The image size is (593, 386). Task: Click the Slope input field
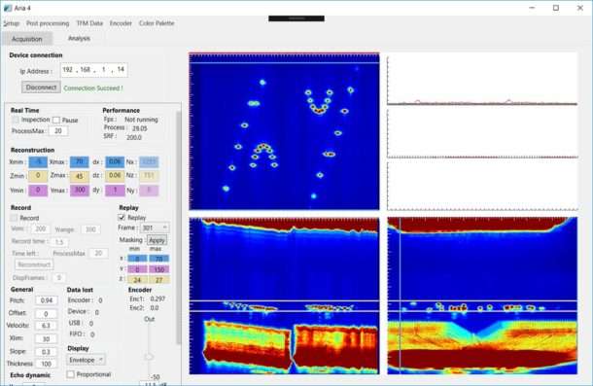(47, 352)
